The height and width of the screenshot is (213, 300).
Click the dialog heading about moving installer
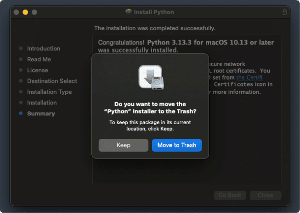coord(150,108)
